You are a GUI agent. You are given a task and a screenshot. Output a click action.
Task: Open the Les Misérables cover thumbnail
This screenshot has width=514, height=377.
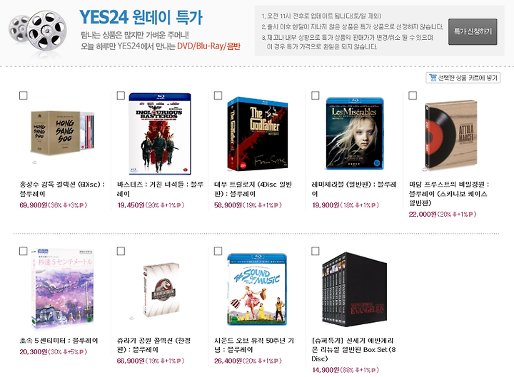355,133
